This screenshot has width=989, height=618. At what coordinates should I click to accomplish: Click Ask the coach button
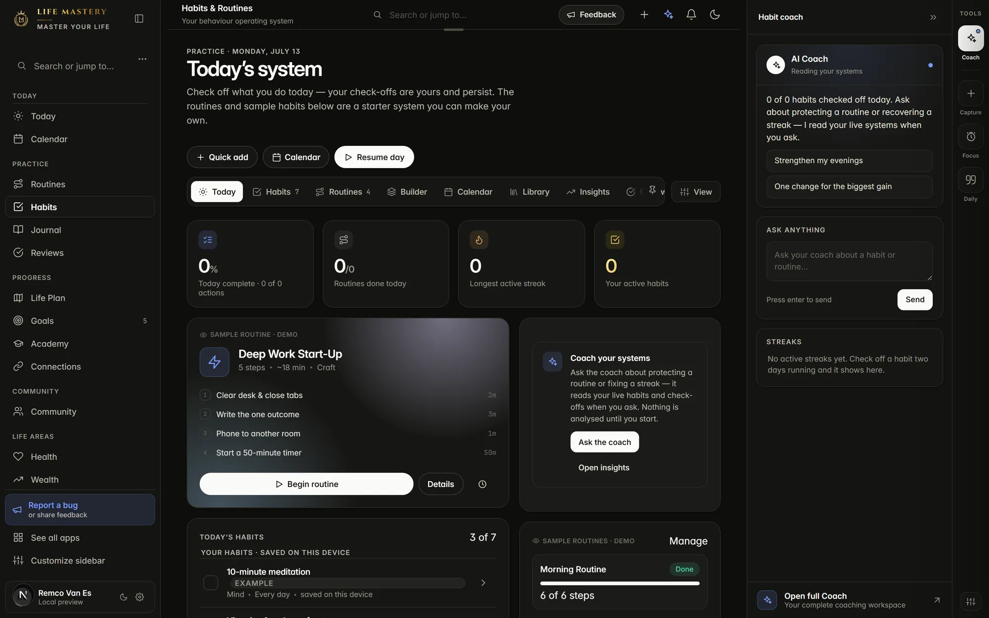(605, 442)
